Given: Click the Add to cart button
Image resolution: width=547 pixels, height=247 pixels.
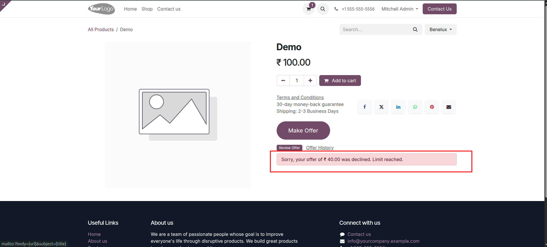Looking at the screenshot, I should [340, 81].
